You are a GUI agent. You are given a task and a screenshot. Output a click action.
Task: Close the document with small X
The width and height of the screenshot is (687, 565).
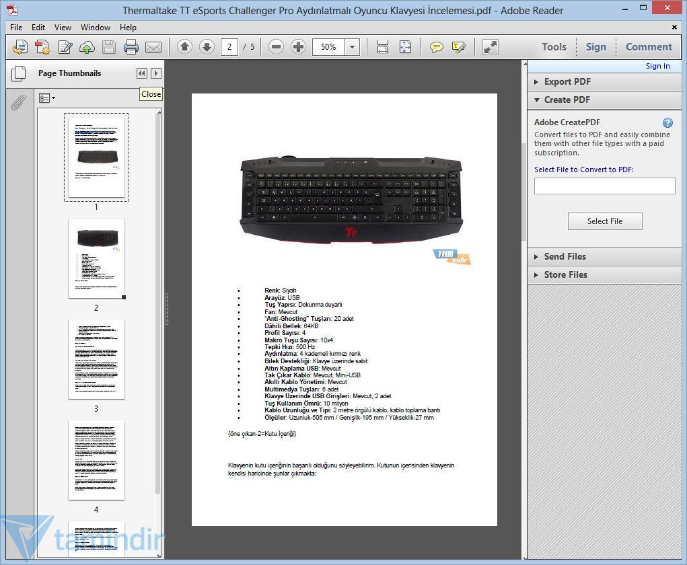(x=674, y=27)
